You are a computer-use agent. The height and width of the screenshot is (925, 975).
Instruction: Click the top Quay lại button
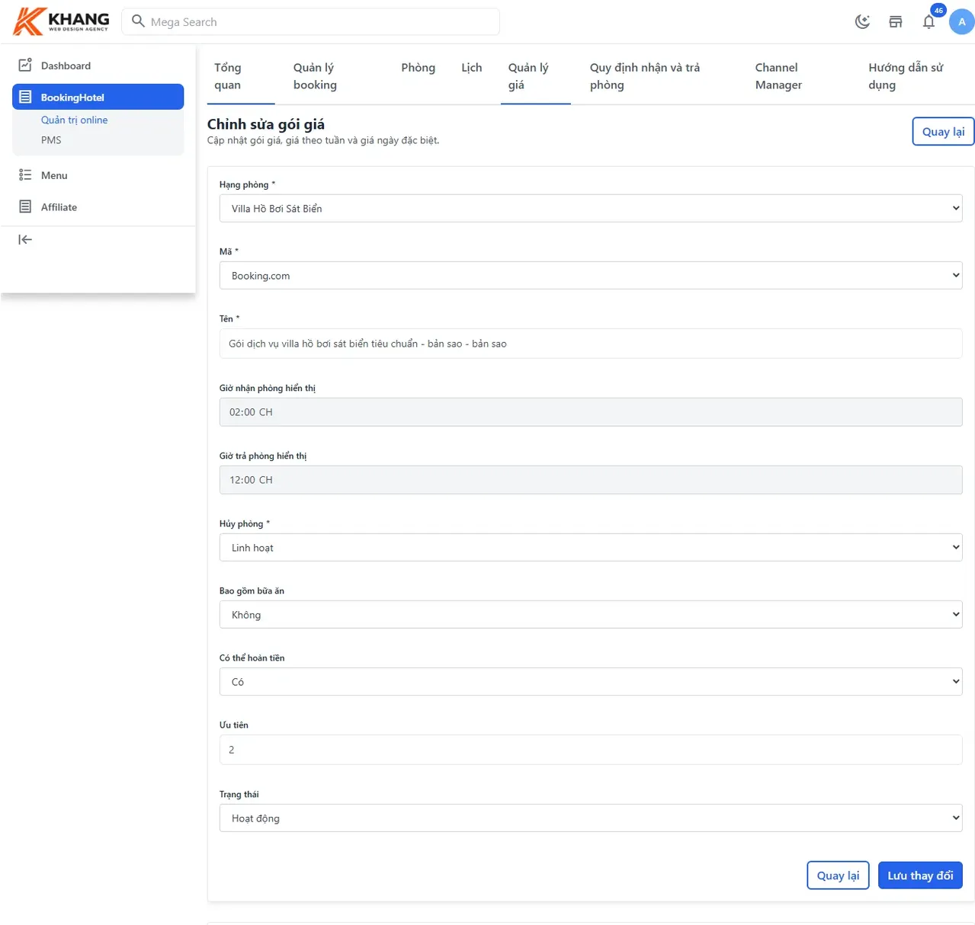point(943,131)
